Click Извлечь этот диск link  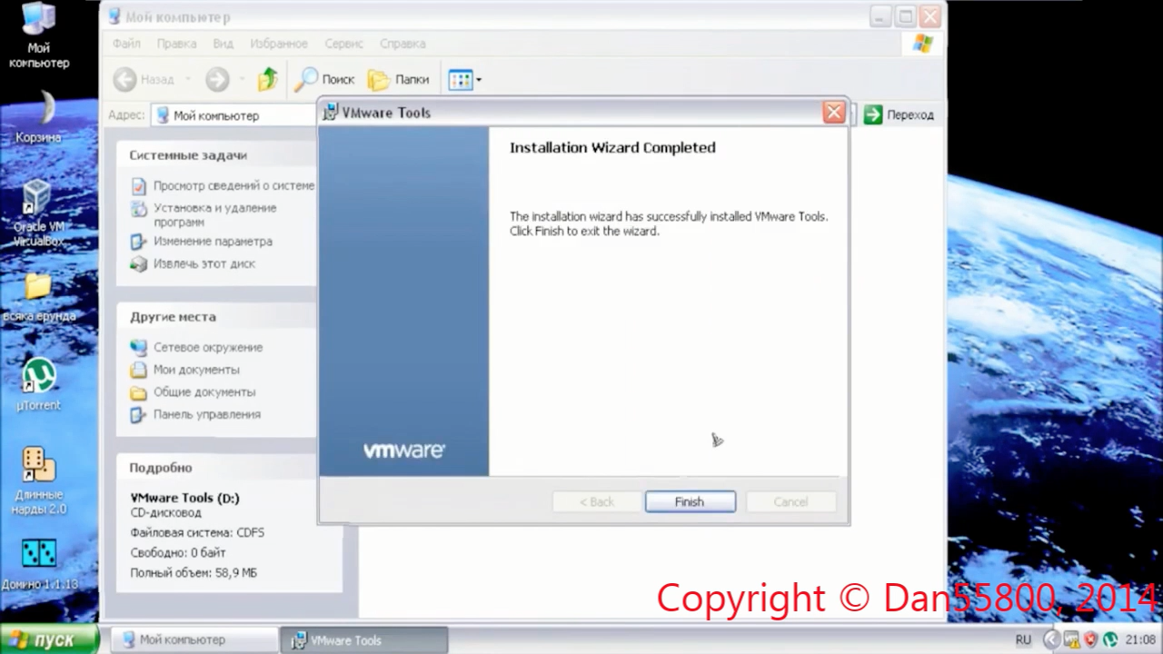[204, 263]
